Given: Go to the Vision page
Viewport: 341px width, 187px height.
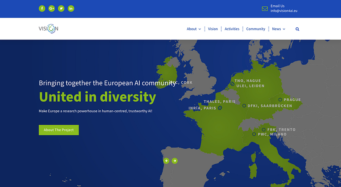Looking at the screenshot, I should (x=213, y=29).
